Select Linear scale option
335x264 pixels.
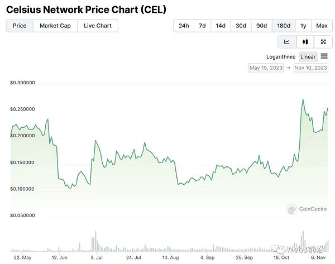[x=308, y=56]
